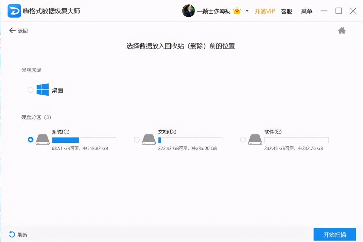Click the 软件(E:) drive icon

tap(255, 140)
